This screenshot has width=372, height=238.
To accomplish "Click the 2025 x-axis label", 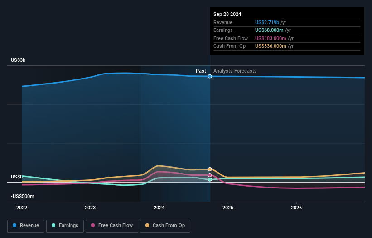I will (x=228, y=208).
